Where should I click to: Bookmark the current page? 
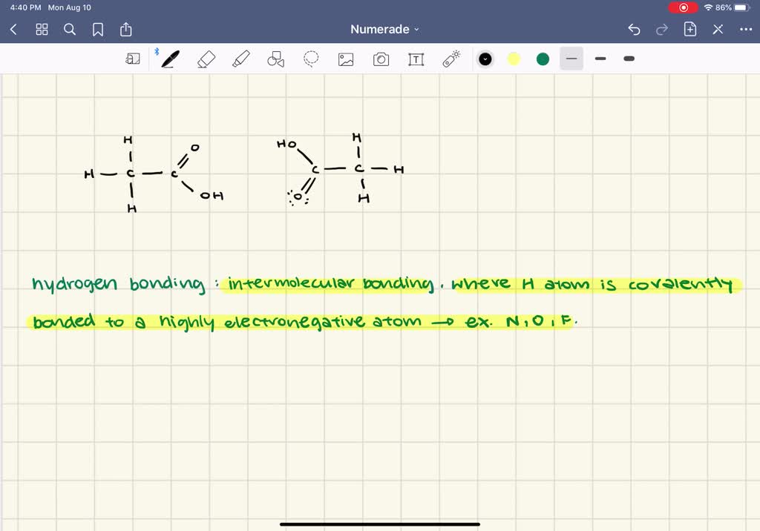click(98, 29)
